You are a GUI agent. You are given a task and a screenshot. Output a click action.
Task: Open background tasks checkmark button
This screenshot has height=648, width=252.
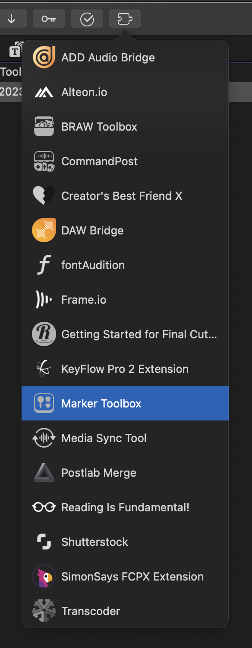87,19
